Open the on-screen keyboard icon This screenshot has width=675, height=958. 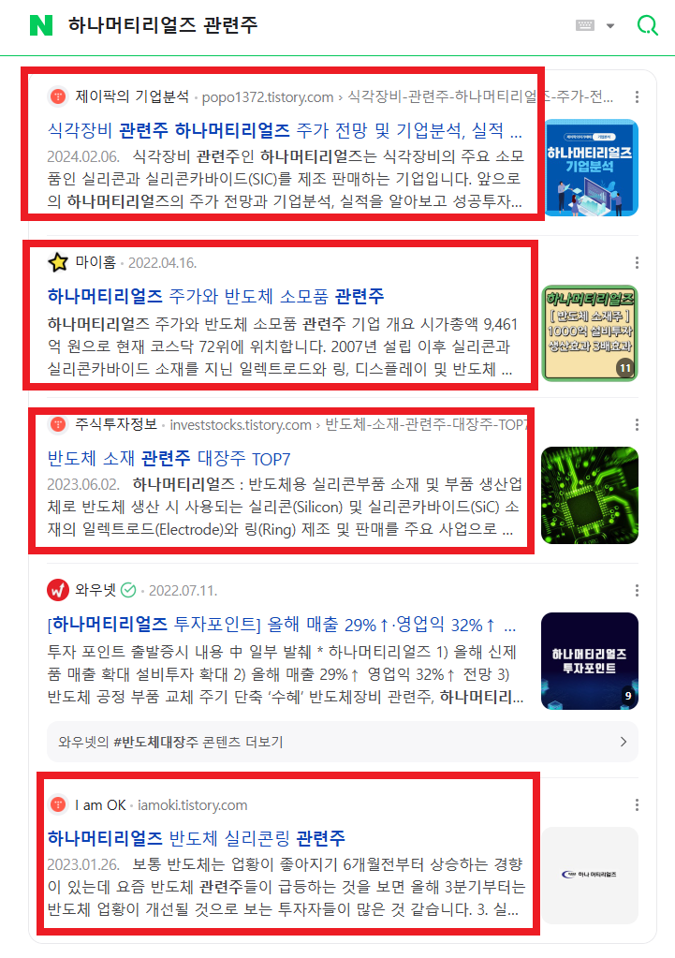[584, 25]
